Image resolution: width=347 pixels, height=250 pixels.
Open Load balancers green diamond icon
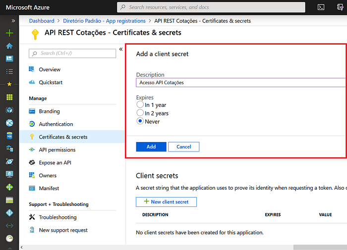pos(9,187)
